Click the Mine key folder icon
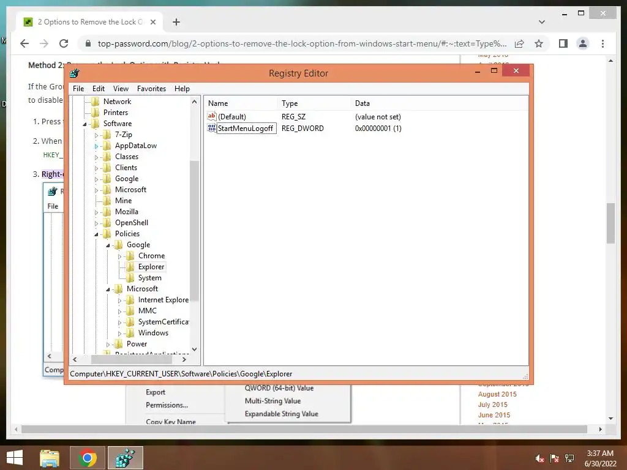This screenshot has width=627, height=470. click(107, 201)
